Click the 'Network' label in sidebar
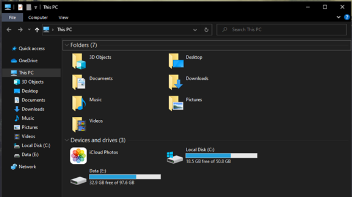The width and height of the screenshot is (352, 197). (x=27, y=167)
